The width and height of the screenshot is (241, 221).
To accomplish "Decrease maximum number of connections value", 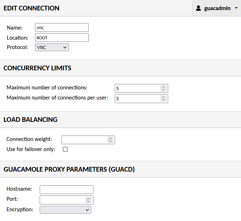I will (x=163, y=90).
